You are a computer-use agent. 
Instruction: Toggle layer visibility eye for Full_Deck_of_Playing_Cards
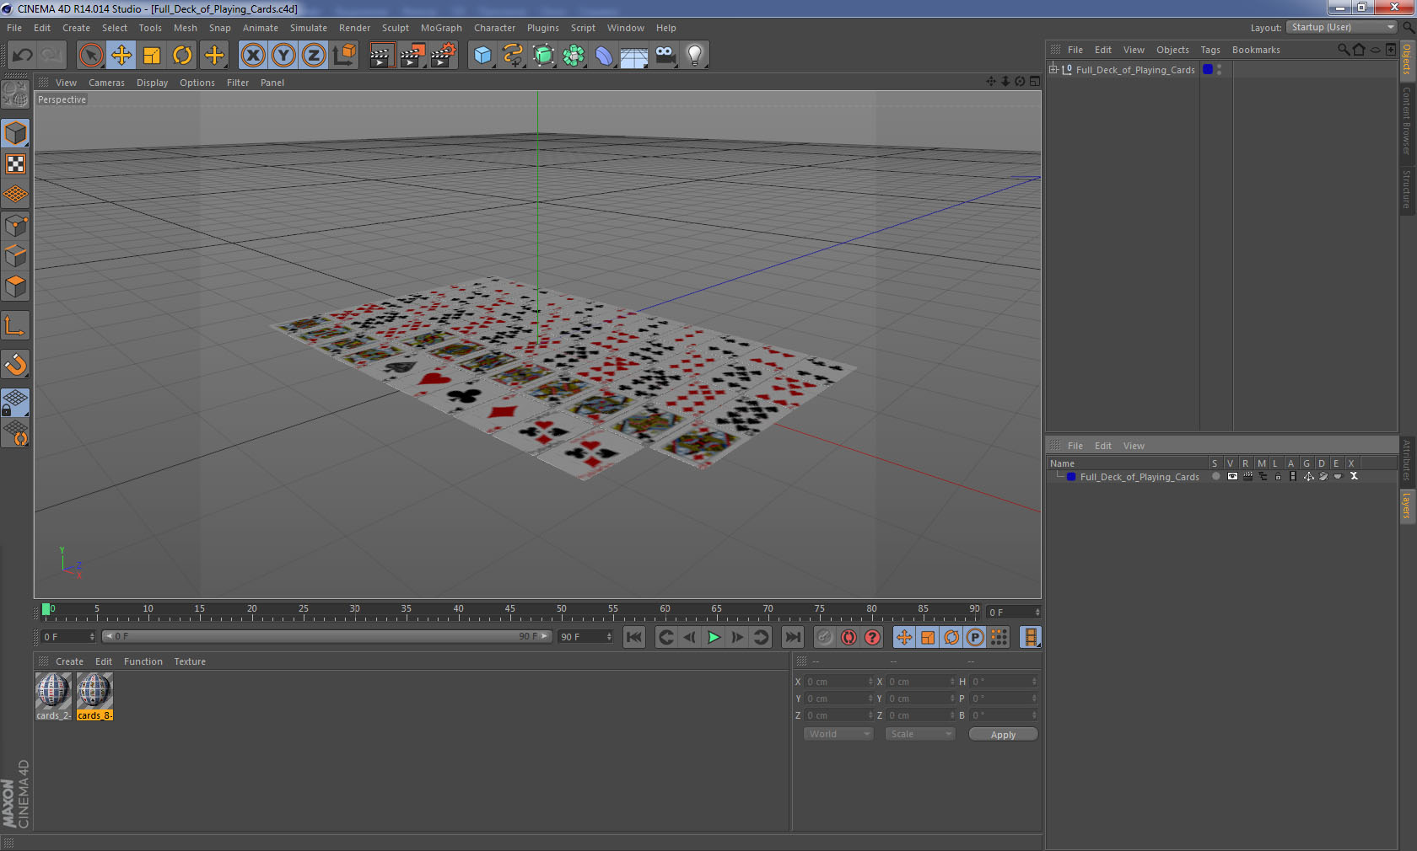pos(1232,477)
